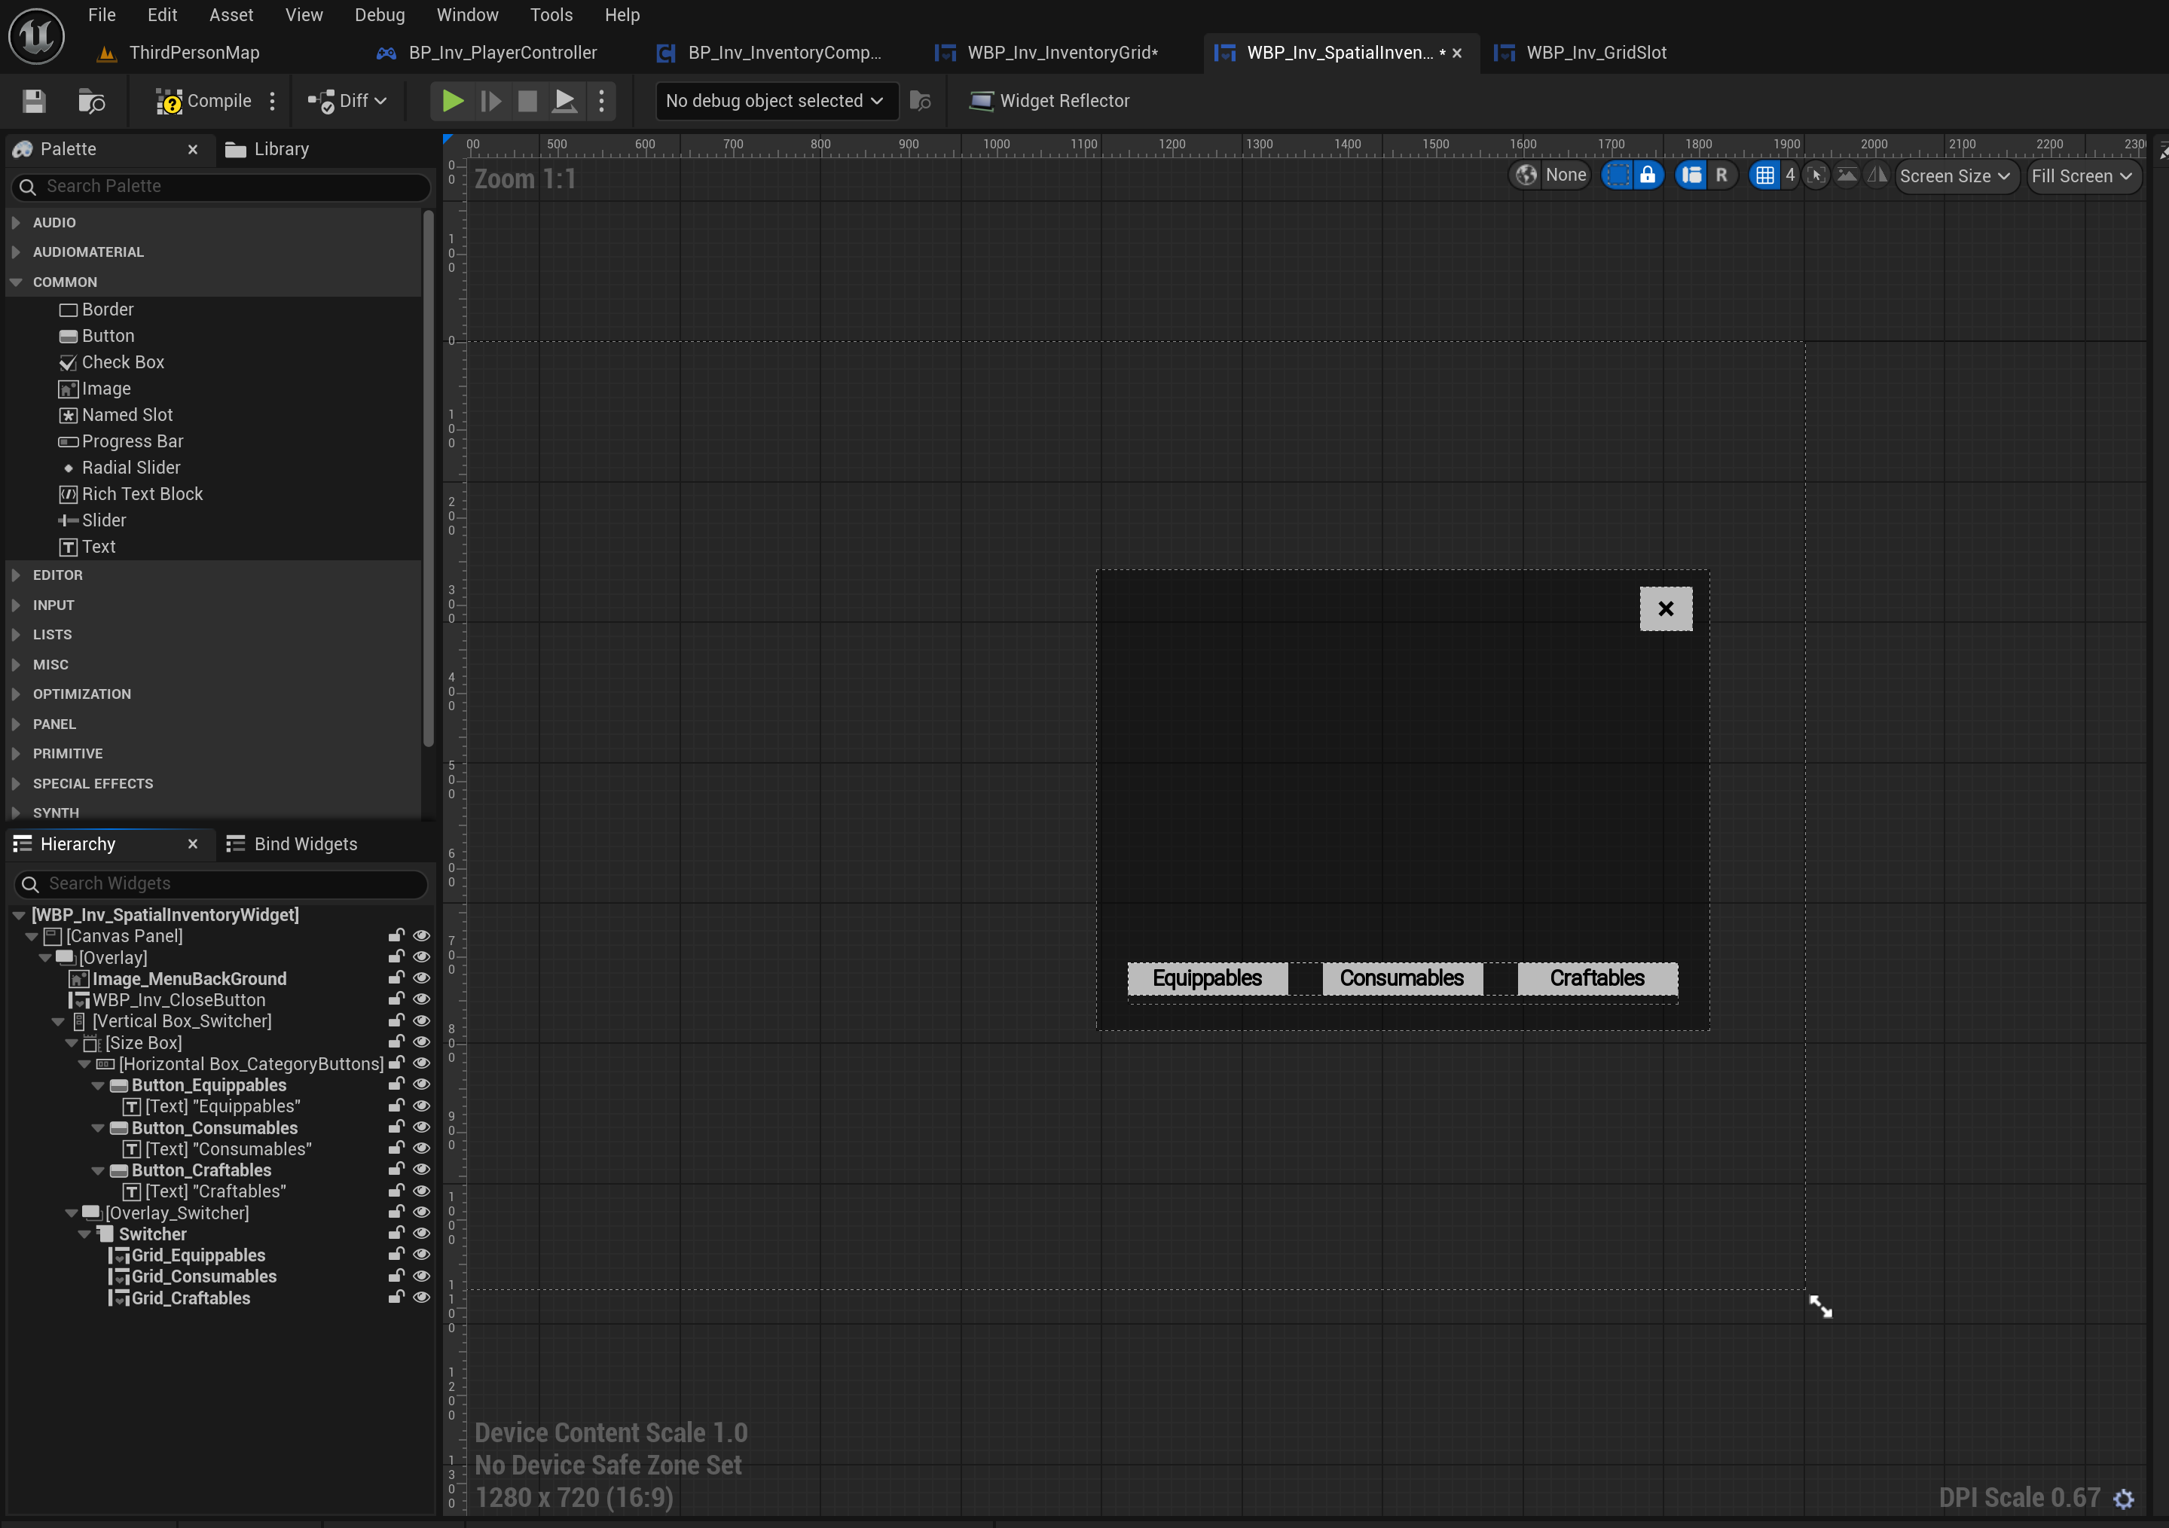
Task: Click Browse to asset icon
Action: tap(92, 101)
